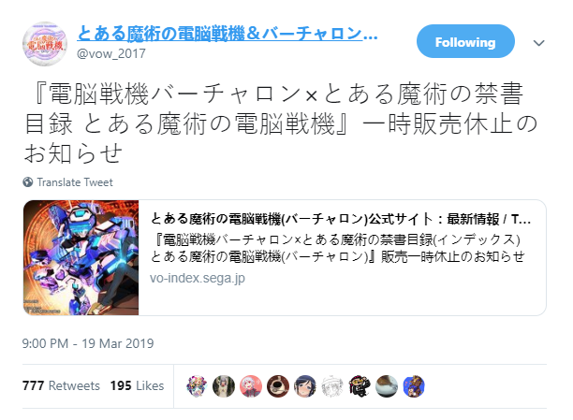The height and width of the screenshot is (420, 573).
Task: Click the last blue-background liker avatar
Action: coord(414,386)
